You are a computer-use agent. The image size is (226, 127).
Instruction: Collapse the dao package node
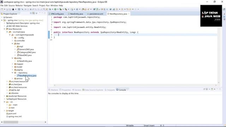tap(12, 43)
